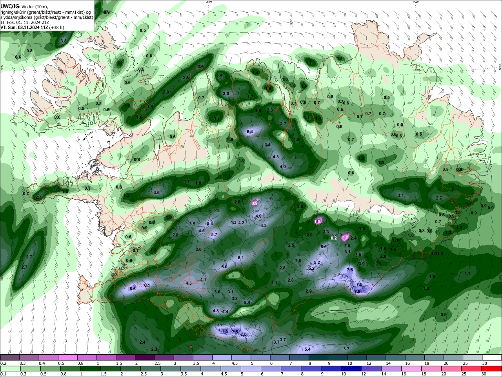The width and height of the screenshot is (502, 377).
Task: Click the 2.1 precipitation value on the map
Action: point(274,283)
